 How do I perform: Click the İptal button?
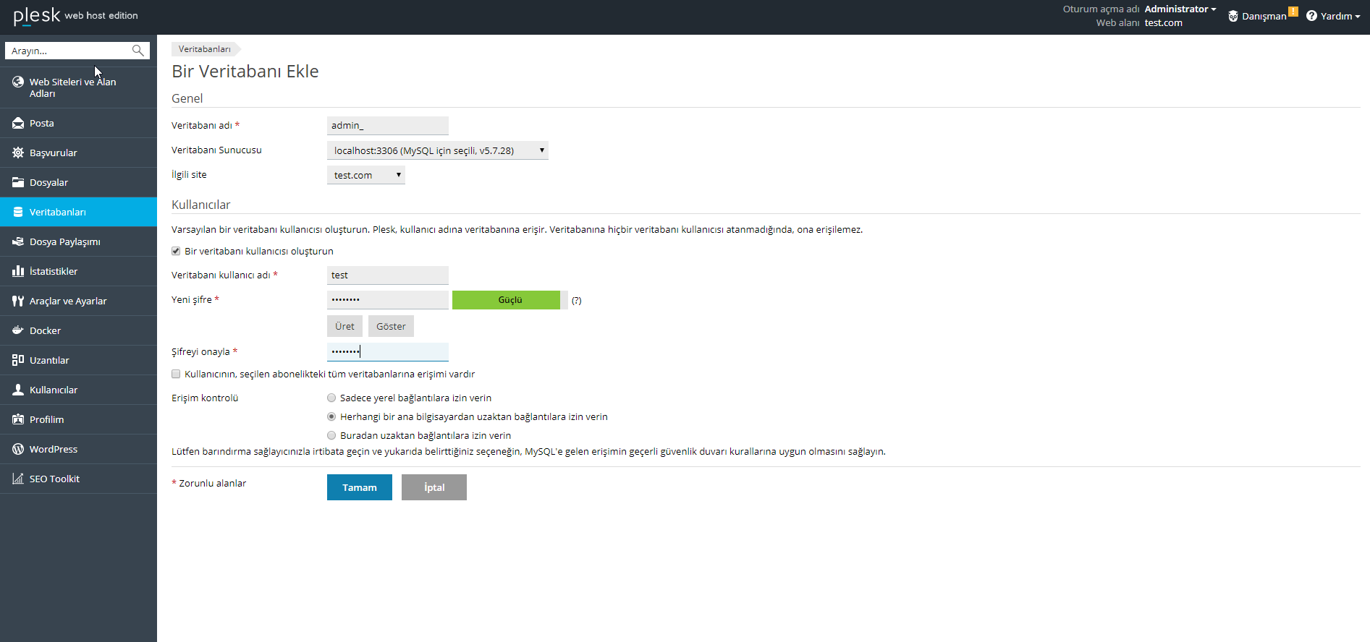pyautogui.click(x=434, y=487)
